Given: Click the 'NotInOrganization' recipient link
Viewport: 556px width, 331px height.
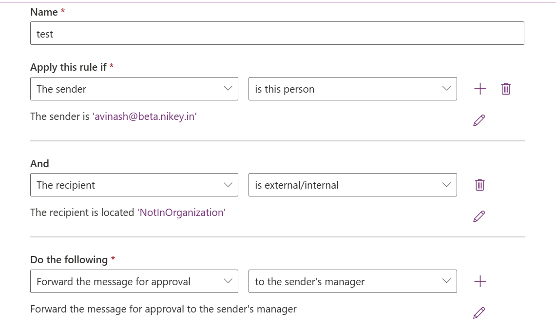Looking at the screenshot, I should click(x=181, y=213).
